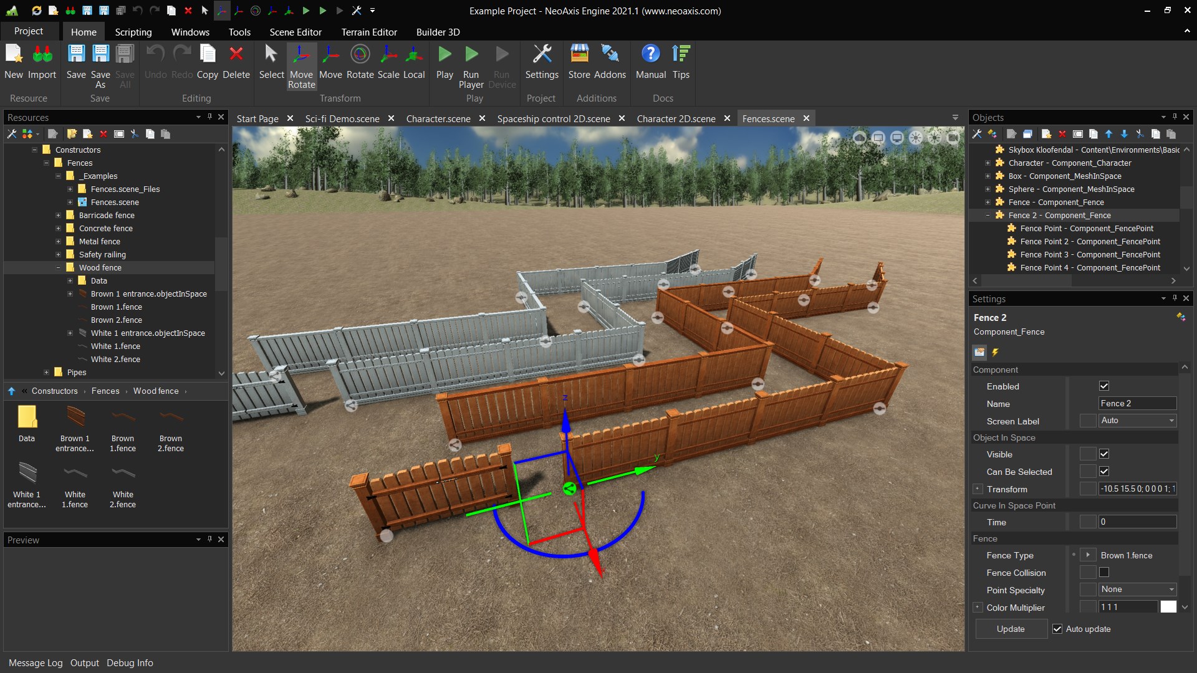Uncheck the Enabled checkbox
Viewport: 1197px width, 673px height.
tap(1104, 386)
